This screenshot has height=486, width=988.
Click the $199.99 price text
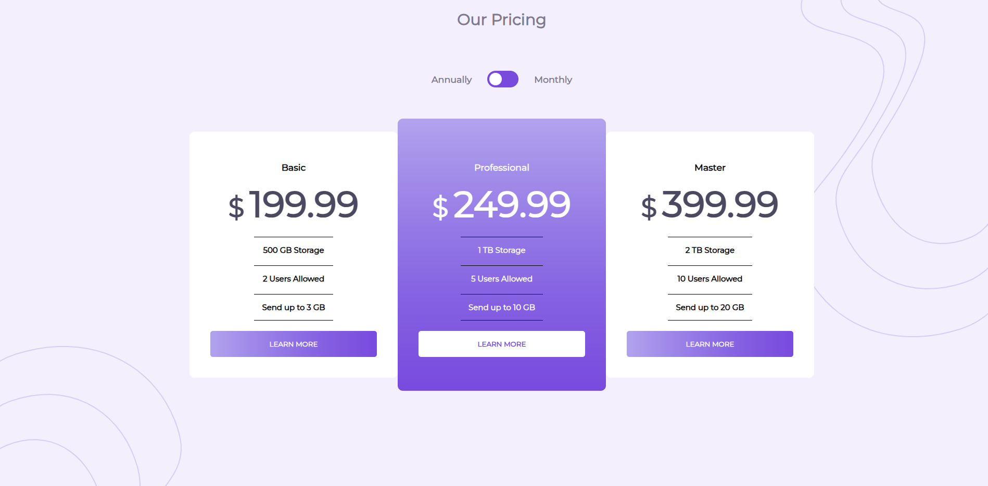[293, 206]
